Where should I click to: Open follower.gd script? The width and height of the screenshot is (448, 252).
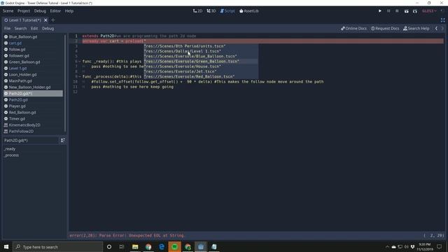click(x=33, y=56)
